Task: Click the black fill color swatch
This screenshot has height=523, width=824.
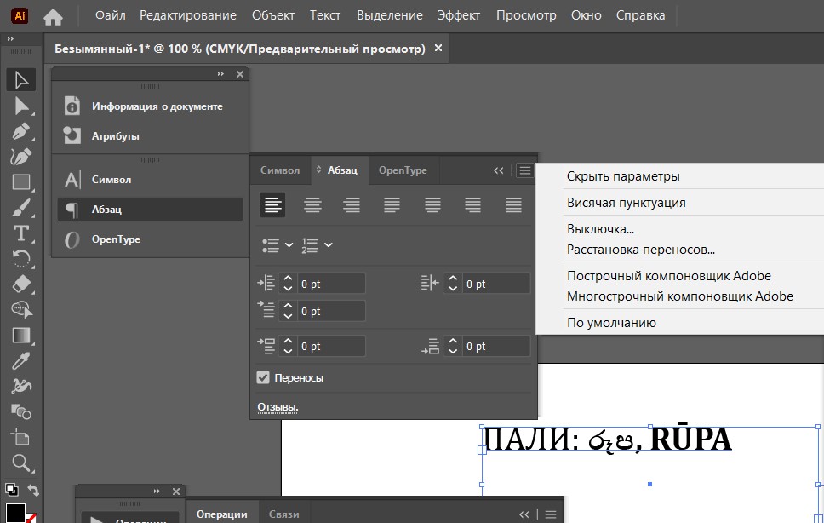Action: coord(15,514)
